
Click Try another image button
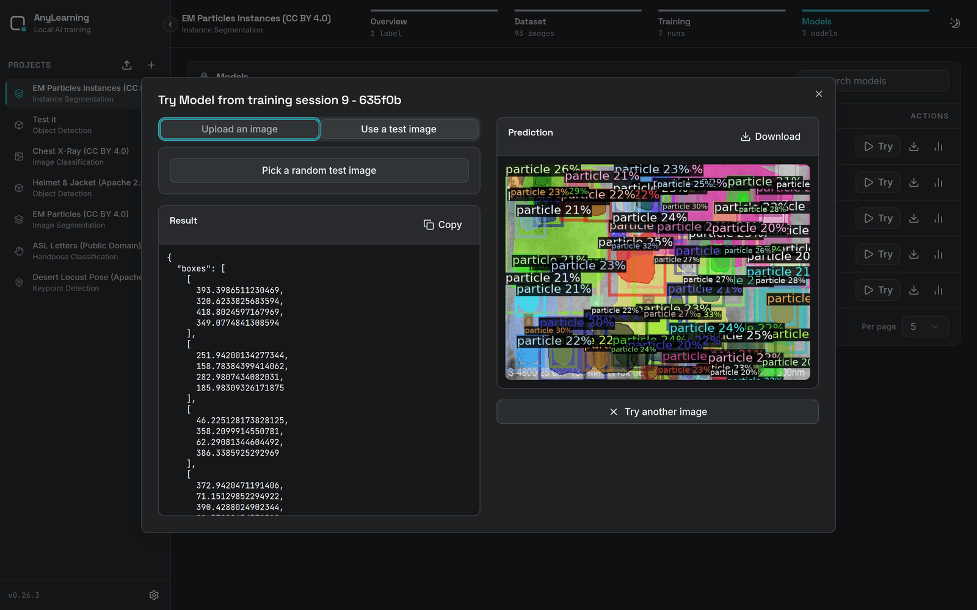tap(658, 412)
